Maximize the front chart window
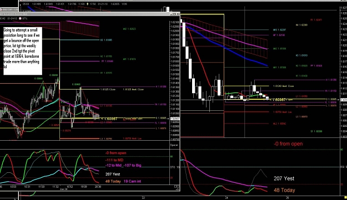347x200 pixels. click(x=174, y=14)
